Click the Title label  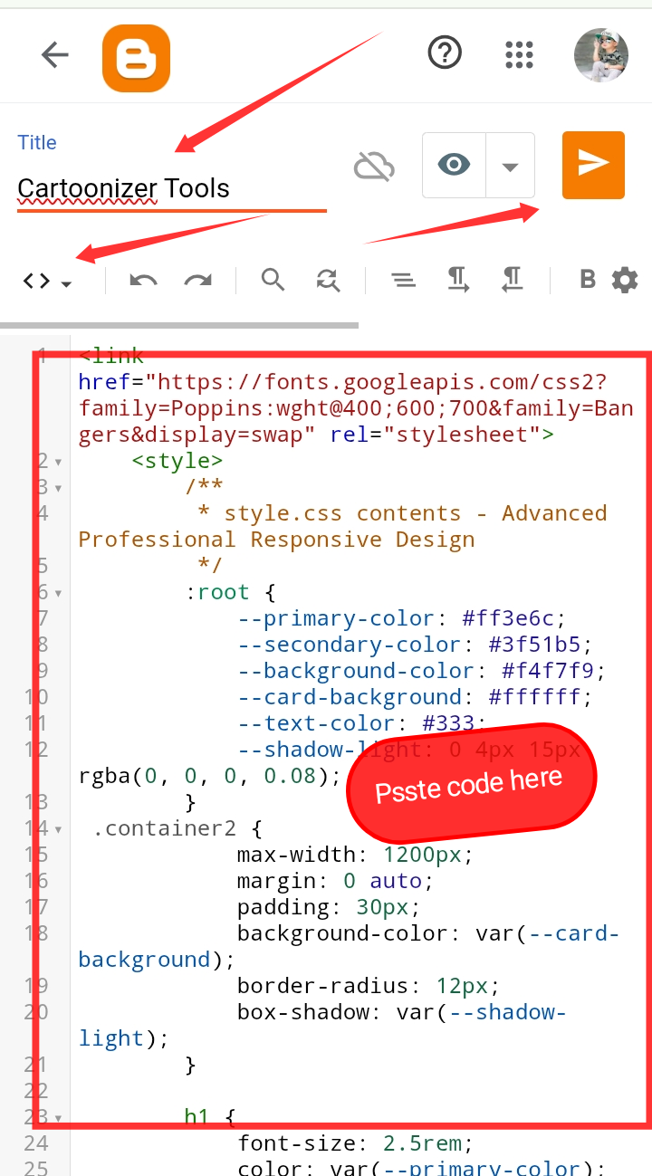tap(37, 142)
